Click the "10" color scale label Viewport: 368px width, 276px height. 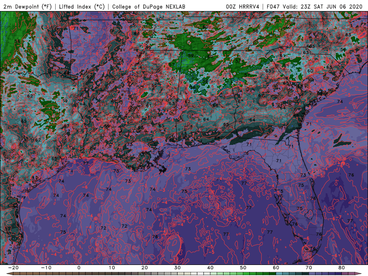click(112, 268)
